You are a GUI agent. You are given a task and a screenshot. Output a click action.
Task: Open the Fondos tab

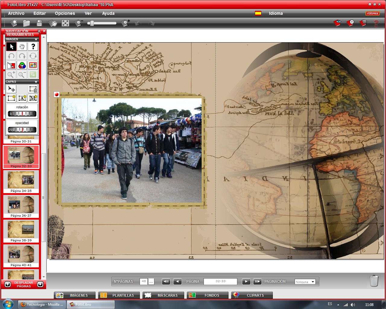click(207, 295)
